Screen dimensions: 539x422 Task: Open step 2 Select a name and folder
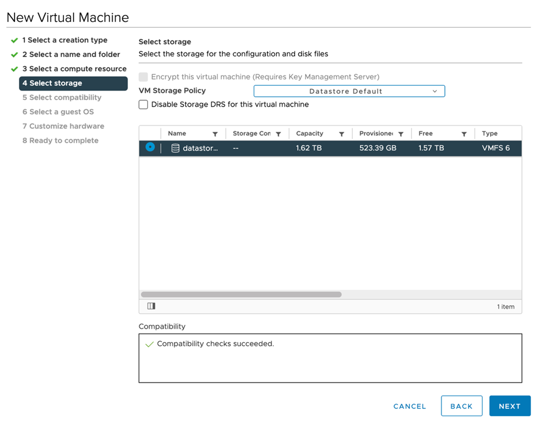click(x=71, y=54)
